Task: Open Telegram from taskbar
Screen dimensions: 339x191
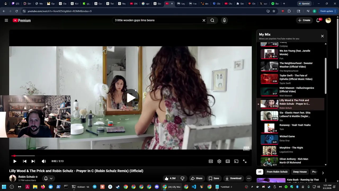Action: (95, 187)
